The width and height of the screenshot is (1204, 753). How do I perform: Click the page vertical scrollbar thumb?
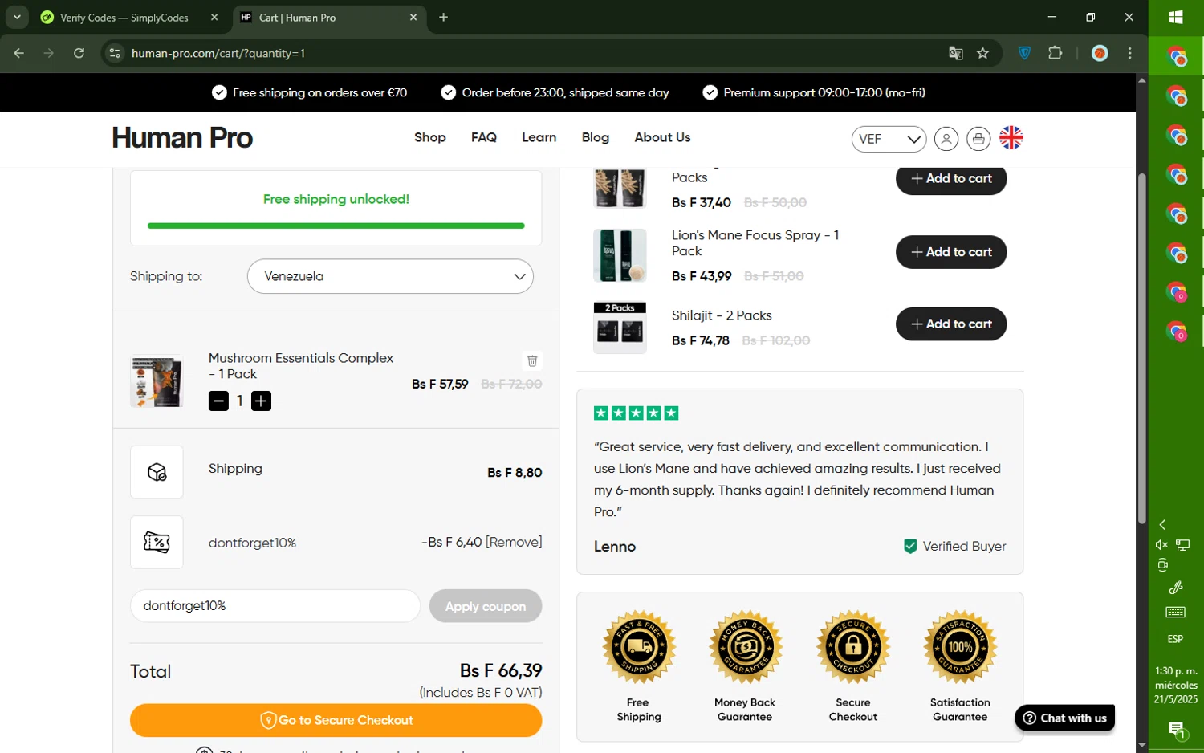click(1141, 349)
